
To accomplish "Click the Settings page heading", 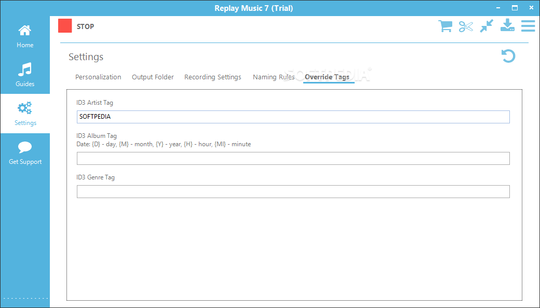I will point(86,57).
